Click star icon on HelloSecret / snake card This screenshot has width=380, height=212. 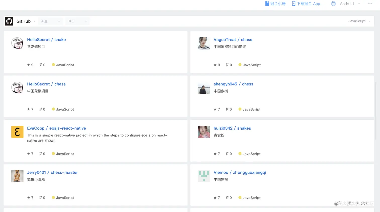point(29,65)
